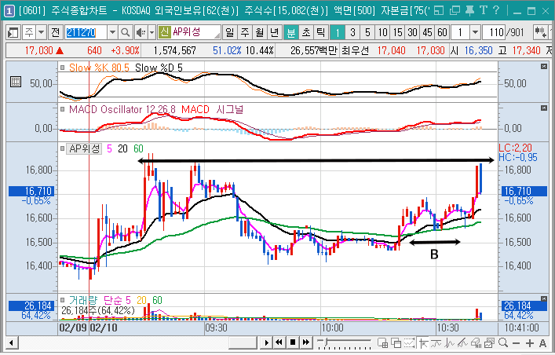Viewport: 555px width, 355px height.
Task: Click the green 신 badge icon
Action: pyautogui.click(x=164, y=32)
